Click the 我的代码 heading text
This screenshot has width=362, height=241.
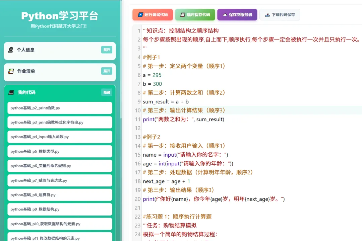[26, 92]
